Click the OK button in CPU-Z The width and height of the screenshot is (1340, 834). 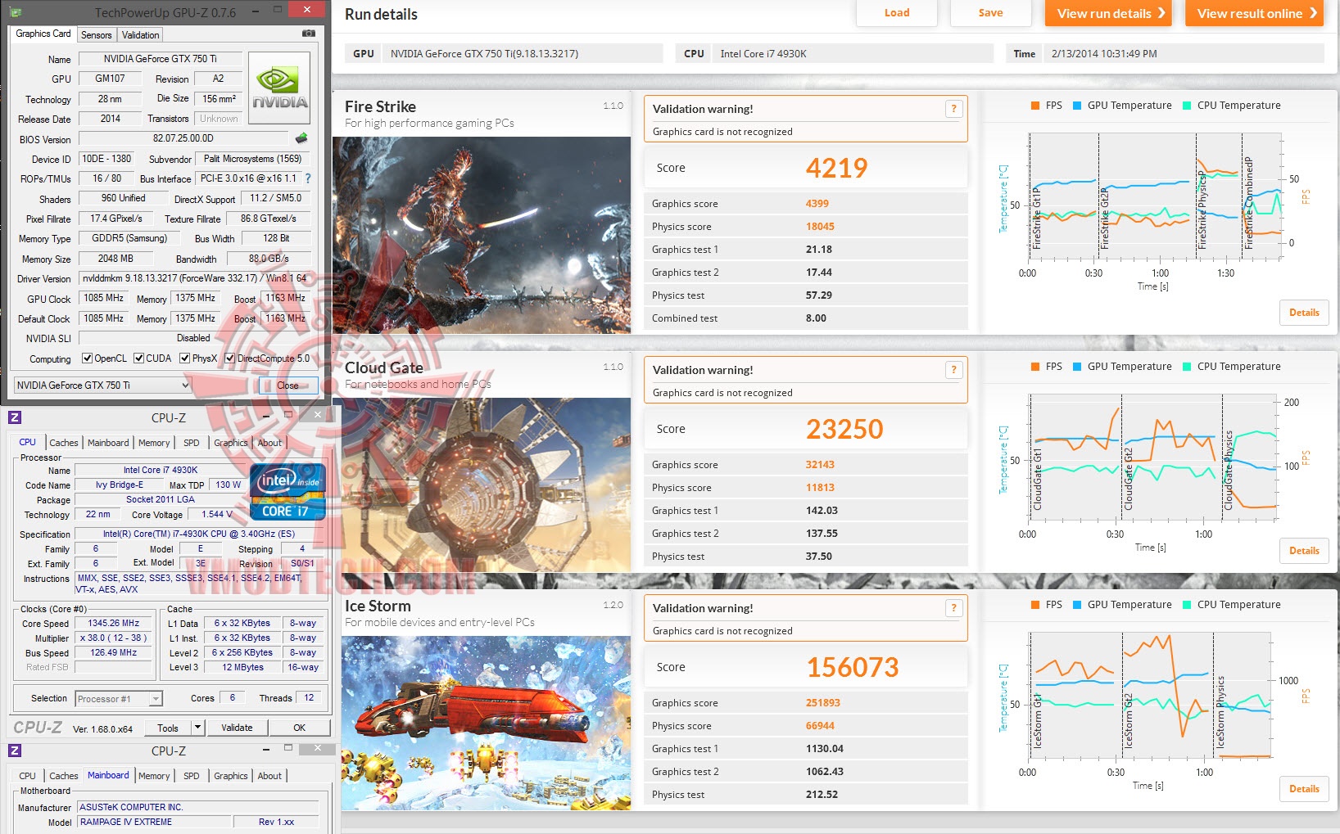pyautogui.click(x=300, y=728)
